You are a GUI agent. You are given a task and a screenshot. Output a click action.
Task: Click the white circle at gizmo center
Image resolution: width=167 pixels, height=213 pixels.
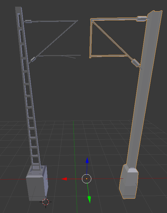click(87, 179)
